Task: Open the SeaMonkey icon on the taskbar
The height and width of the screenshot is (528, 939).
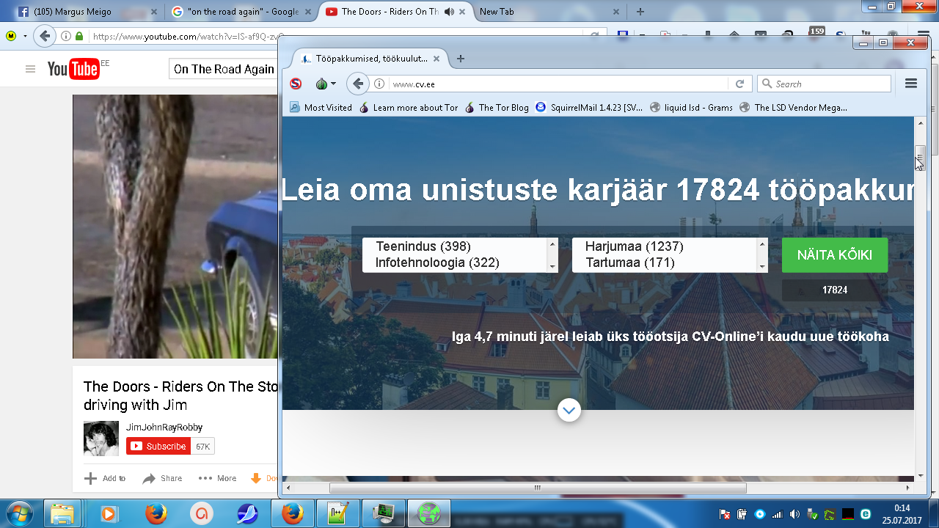Action: (247, 514)
